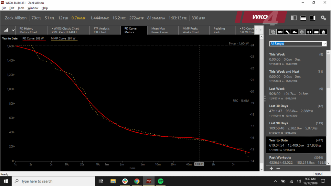Select the Last Week range
This screenshot has width=331, height=186.
click(x=296, y=93)
